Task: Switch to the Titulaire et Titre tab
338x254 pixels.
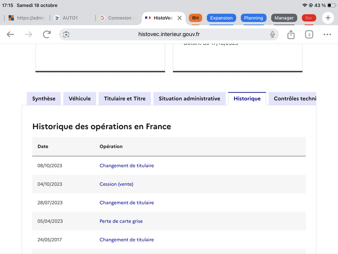Action: coord(125,99)
